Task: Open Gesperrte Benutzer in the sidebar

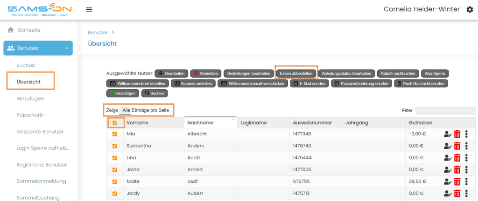Action: click(40, 132)
